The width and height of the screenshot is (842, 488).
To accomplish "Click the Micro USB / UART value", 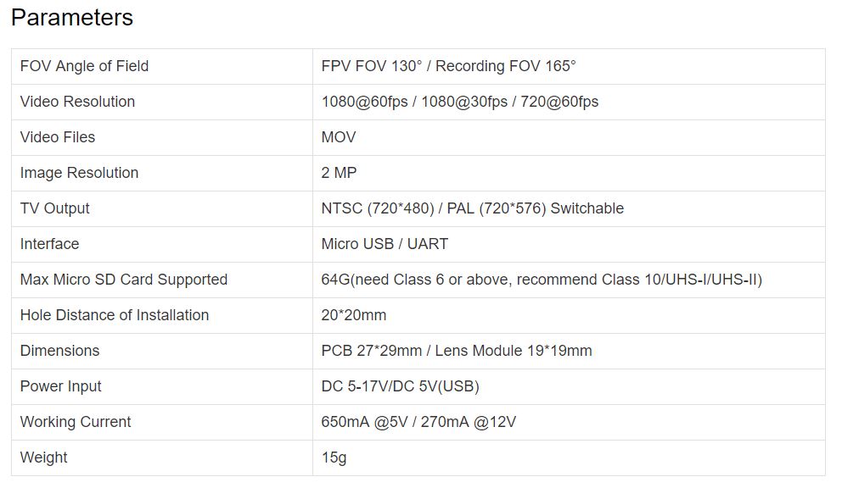I will pos(385,244).
